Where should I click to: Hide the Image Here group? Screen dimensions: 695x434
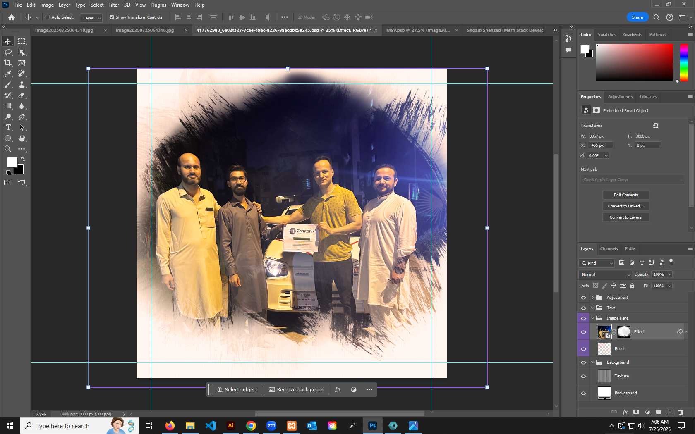tap(584, 318)
